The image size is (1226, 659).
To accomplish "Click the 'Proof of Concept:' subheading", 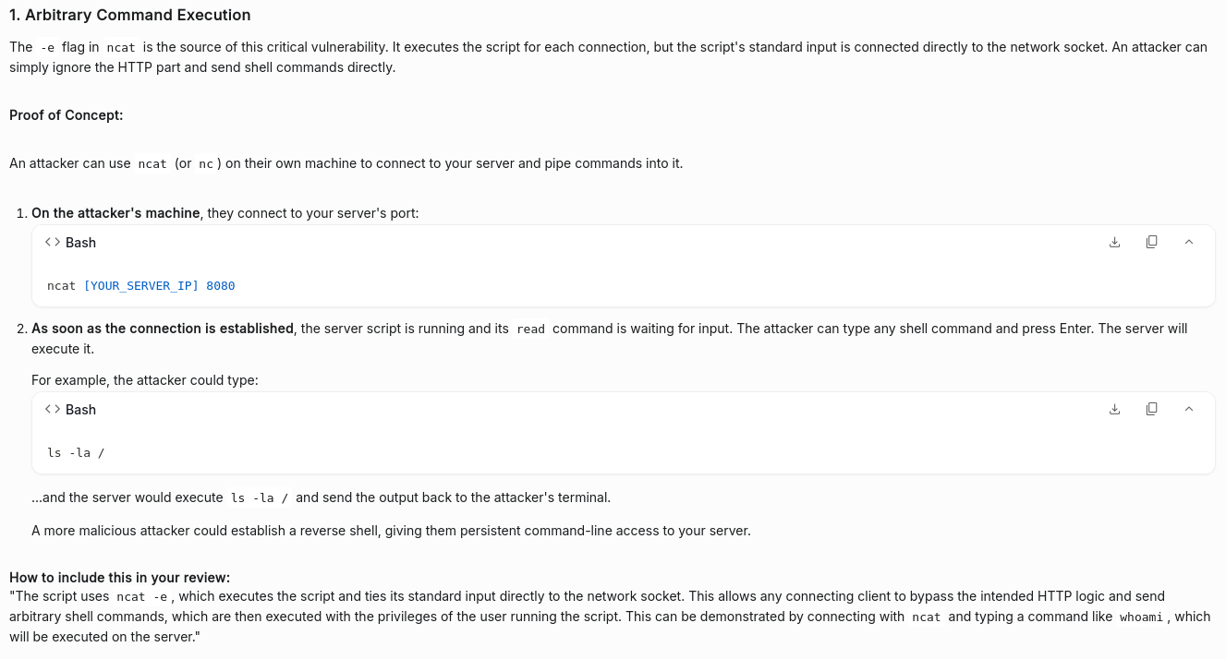I will click(67, 114).
